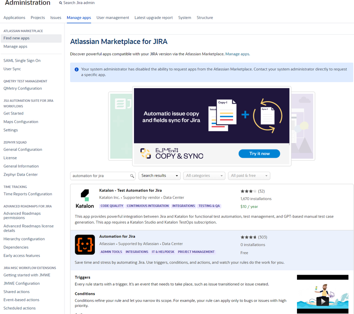Open the Search results dropdown
The height and width of the screenshot is (314, 354).
(x=159, y=176)
